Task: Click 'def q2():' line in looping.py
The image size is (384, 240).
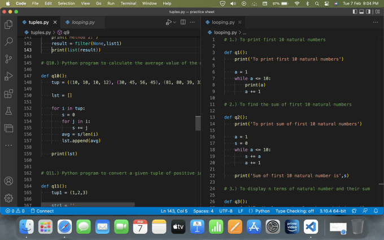Action: point(235,117)
